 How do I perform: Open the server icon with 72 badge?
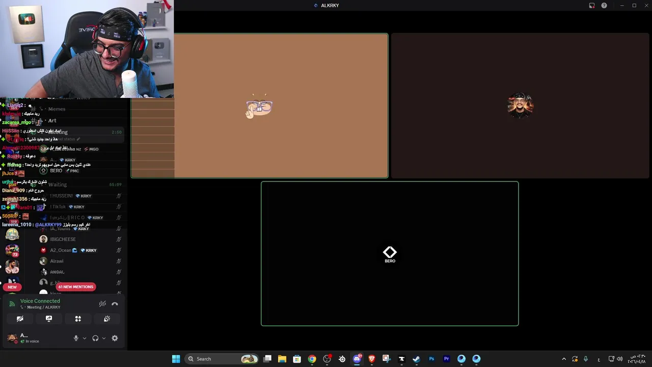point(12,250)
